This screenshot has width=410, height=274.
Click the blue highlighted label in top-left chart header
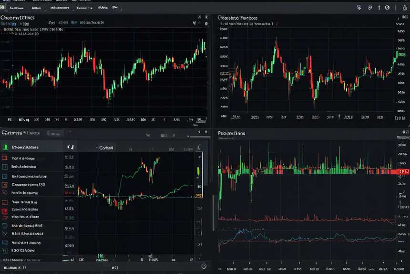tap(74, 22)
